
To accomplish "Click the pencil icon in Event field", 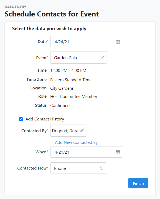I will click(x=102, y=58).
